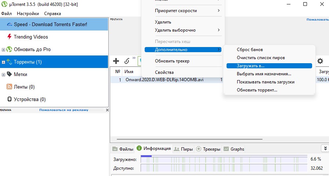Click the horizontal scrollbar of the torrent list
Viewport: 329px width, 176px height.
[x=189, y=139]
